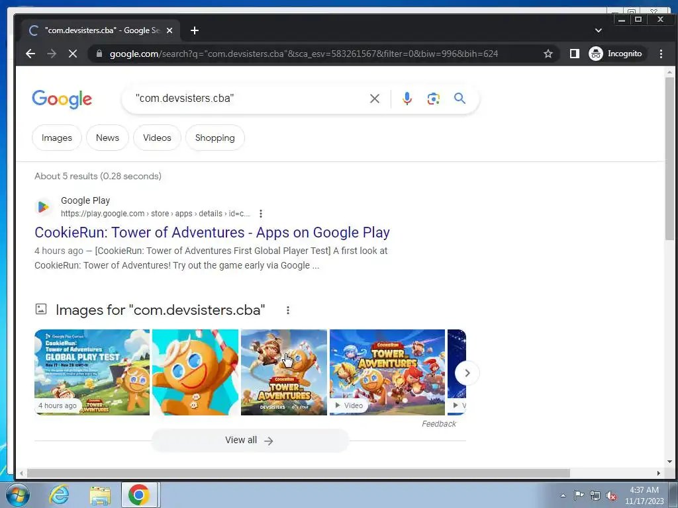Click the Google search text field
The width and height of the screenshot is (678, 508).
pyautogui.click(x=249, y=99)
